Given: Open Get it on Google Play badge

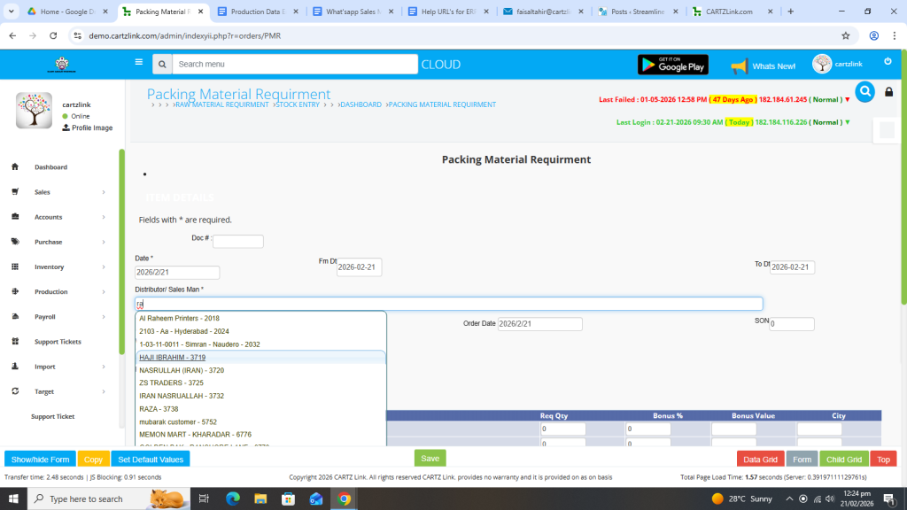Looking at the screenshot, I should [673, 65].
